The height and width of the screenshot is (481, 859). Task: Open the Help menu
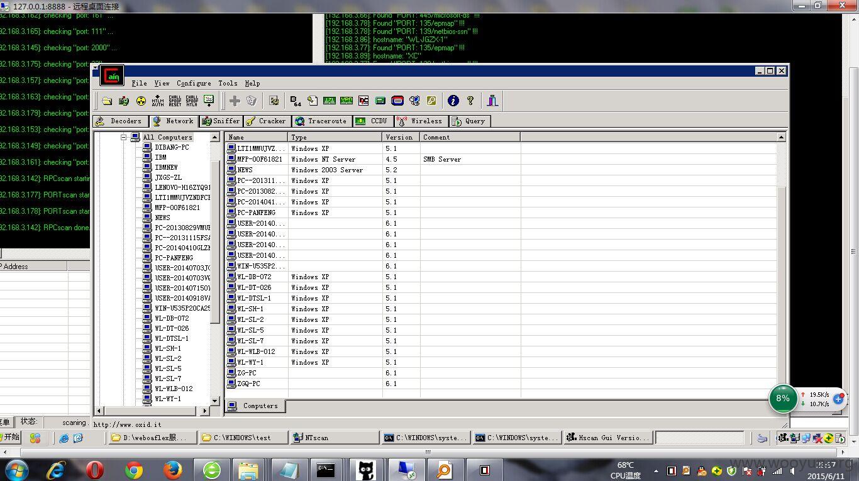(252, 83)
